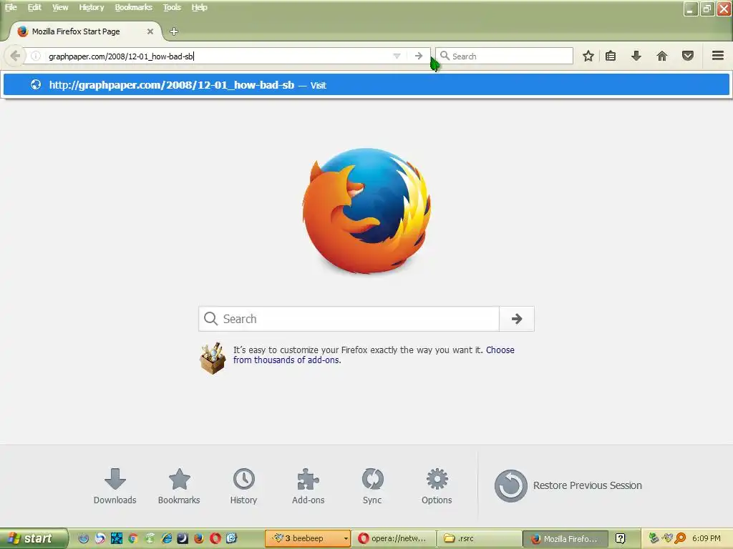Go back with the back arrow button

15,56
